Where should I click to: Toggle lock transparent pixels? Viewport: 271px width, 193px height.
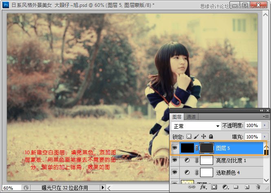pos(189,136)
